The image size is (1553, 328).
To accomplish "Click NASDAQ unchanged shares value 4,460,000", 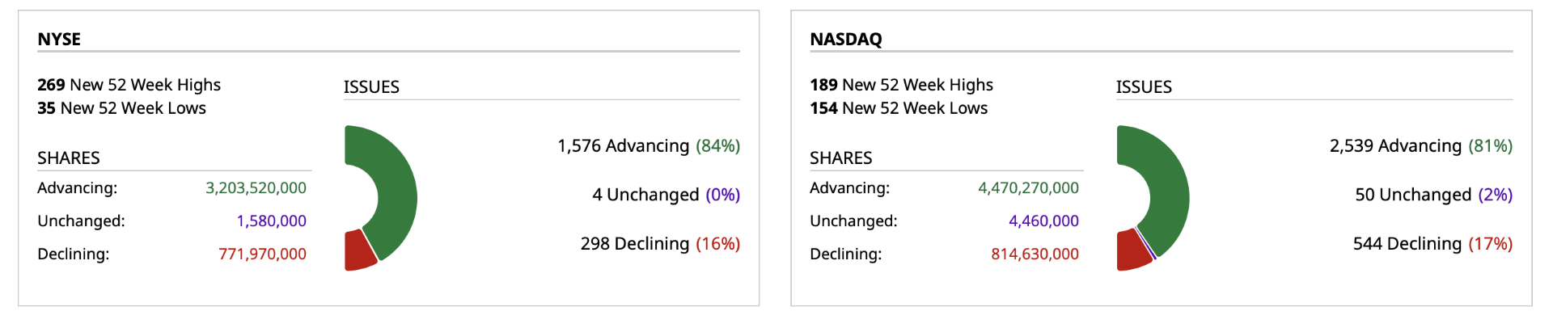I will pos(1043,221).
